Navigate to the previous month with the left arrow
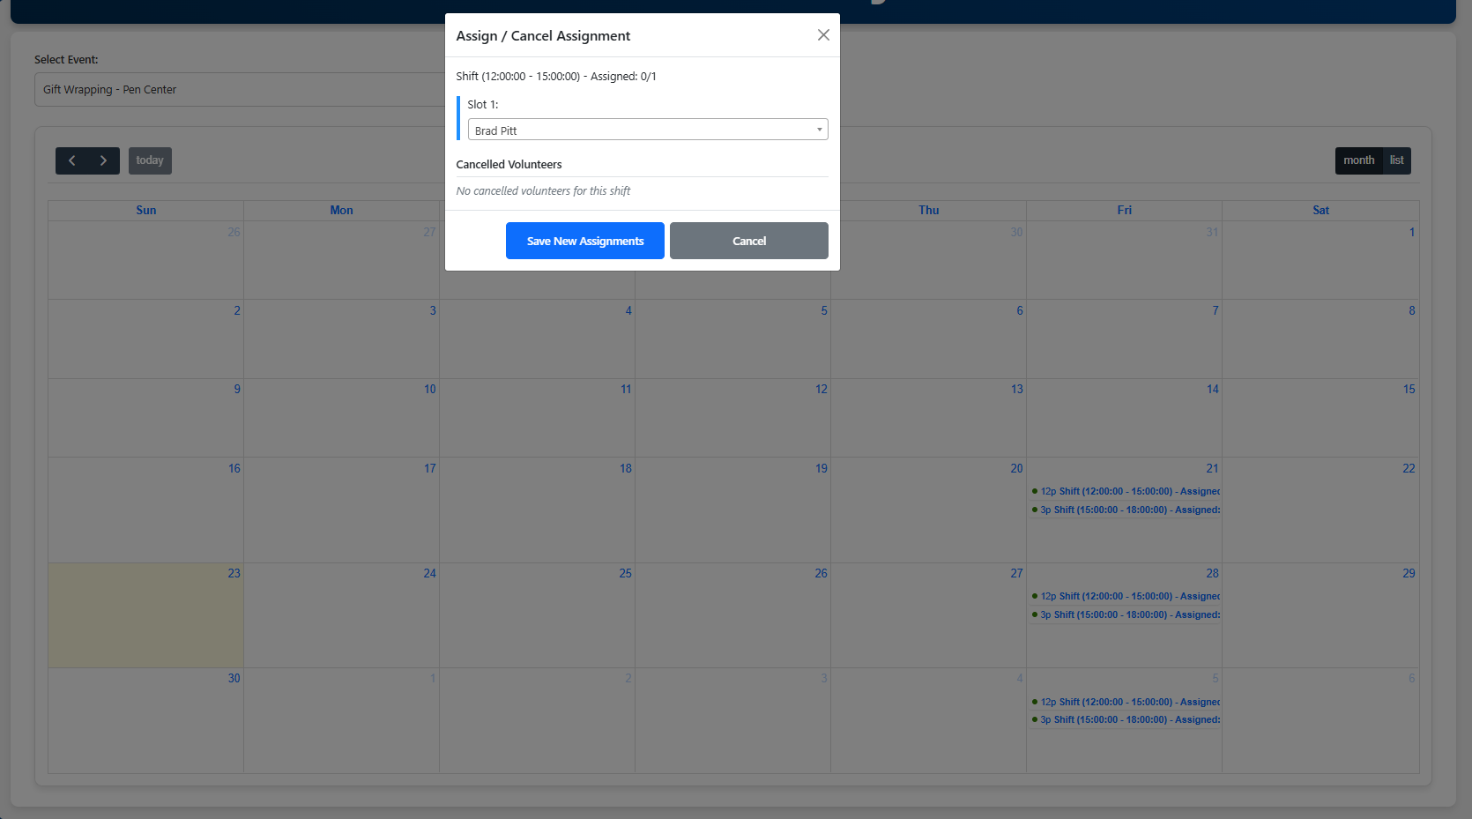The image size is (1472, 819). (72, 160)
